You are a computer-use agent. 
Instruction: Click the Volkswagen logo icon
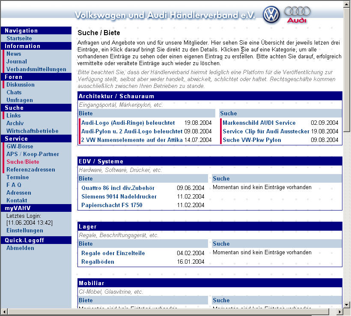271,15
